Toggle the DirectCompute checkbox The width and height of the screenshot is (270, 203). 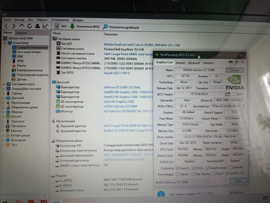207,168
